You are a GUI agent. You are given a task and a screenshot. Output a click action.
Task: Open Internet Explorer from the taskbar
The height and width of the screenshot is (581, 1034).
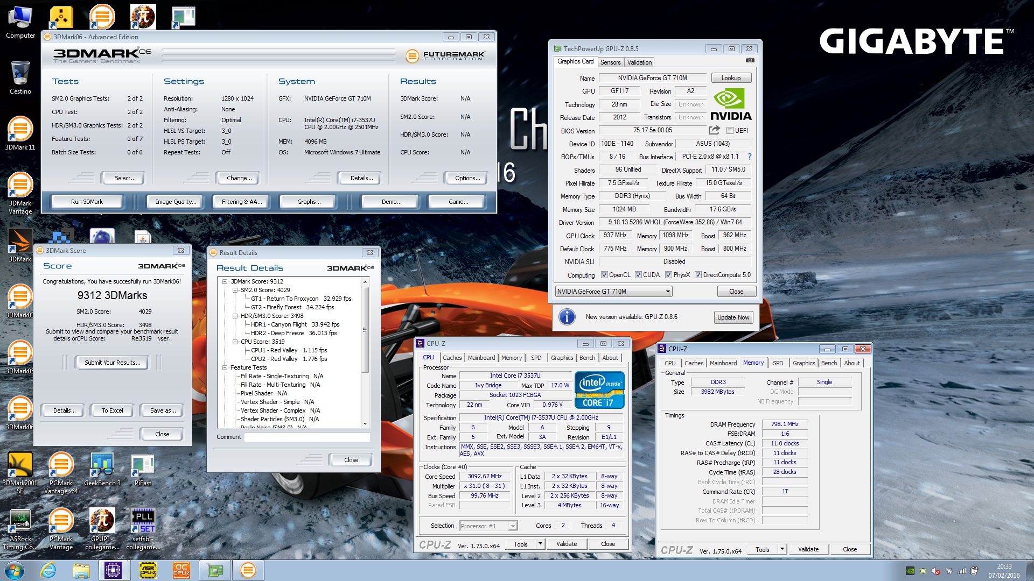48,570
